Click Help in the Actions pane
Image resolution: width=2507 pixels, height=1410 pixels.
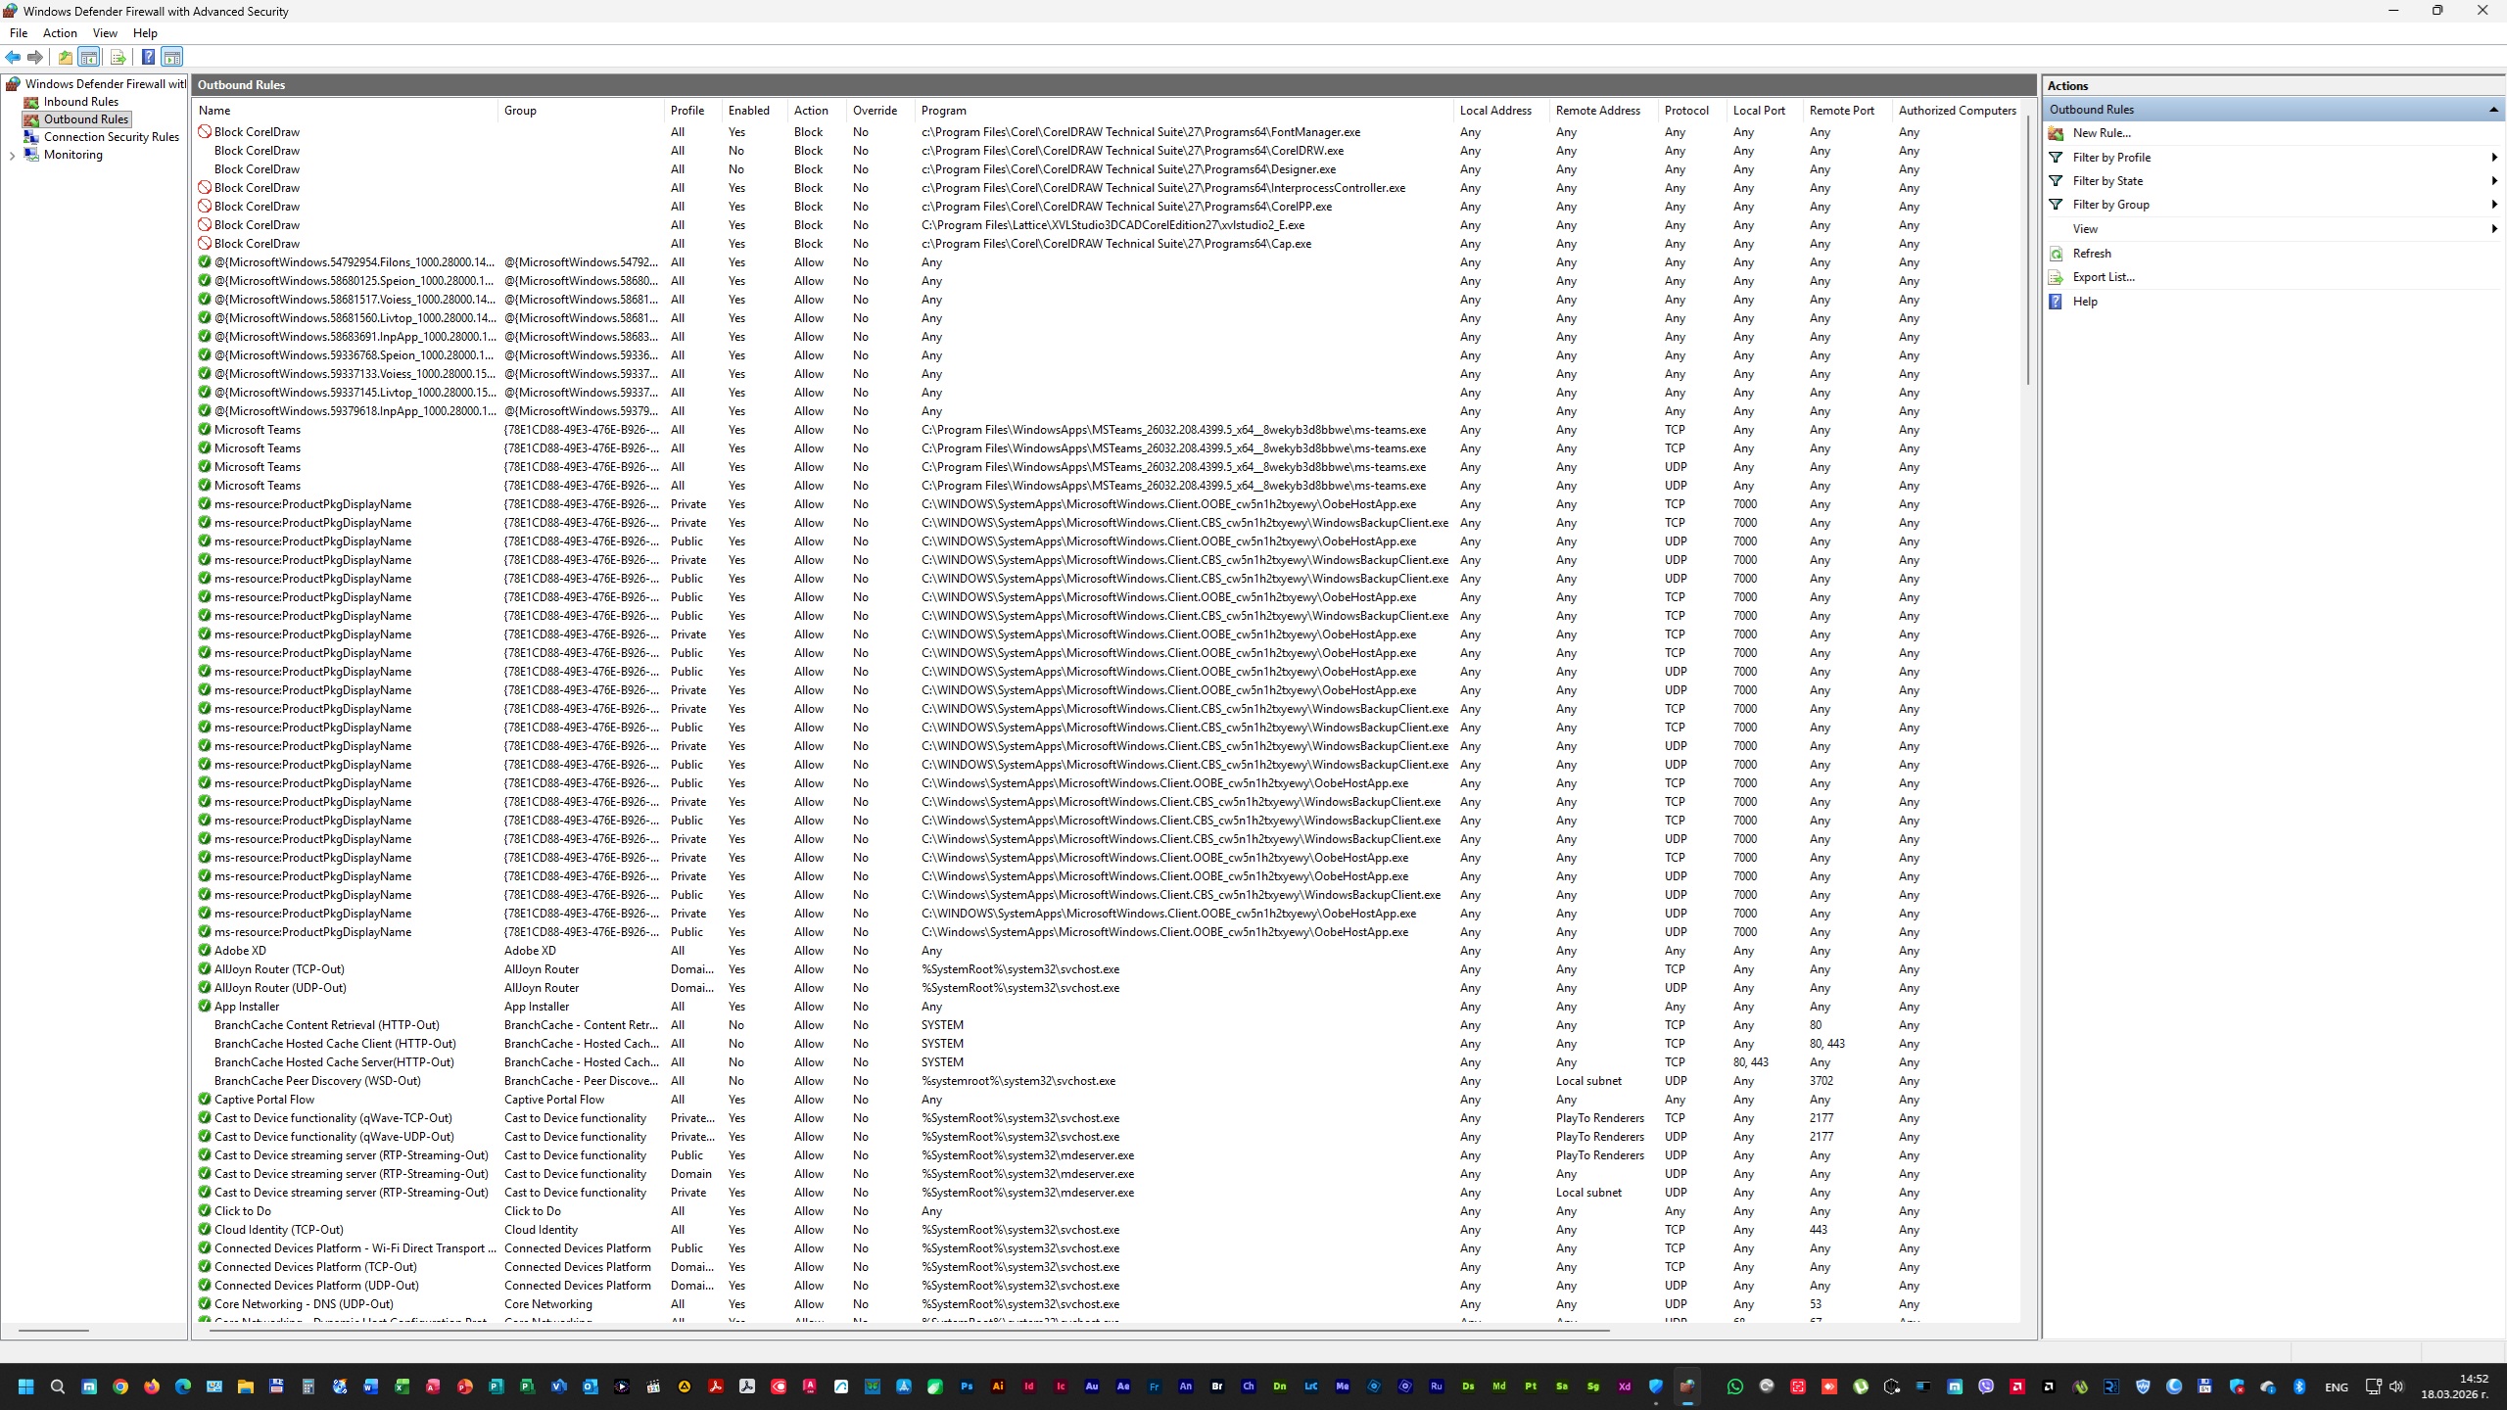(x=2085, y=302)
